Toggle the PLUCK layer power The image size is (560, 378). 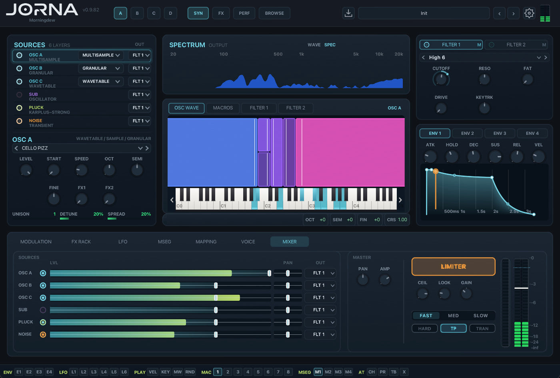tap(19, 108)
